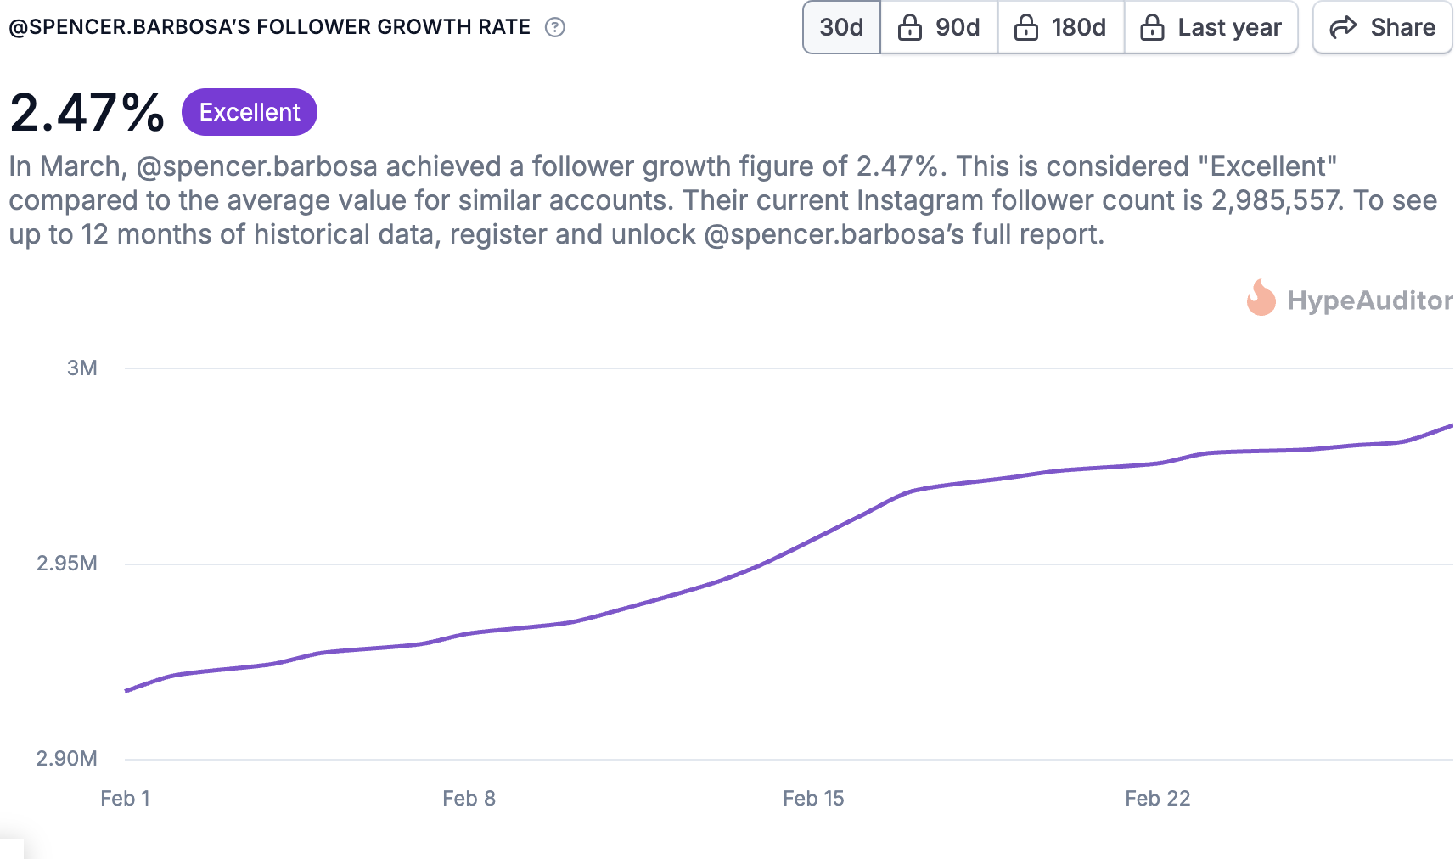
Task: Select the 30d time range tab
Action: coord(841,27)
